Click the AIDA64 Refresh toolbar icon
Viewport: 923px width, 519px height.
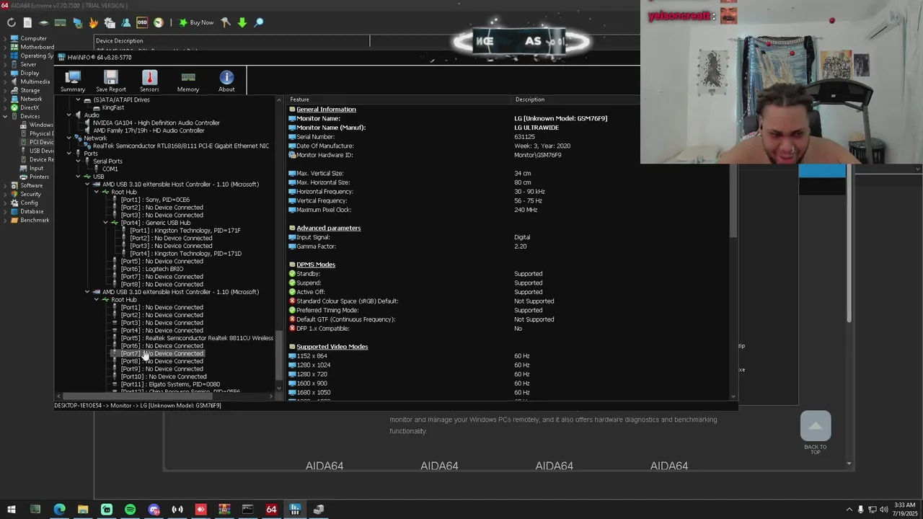click(12, 22)
